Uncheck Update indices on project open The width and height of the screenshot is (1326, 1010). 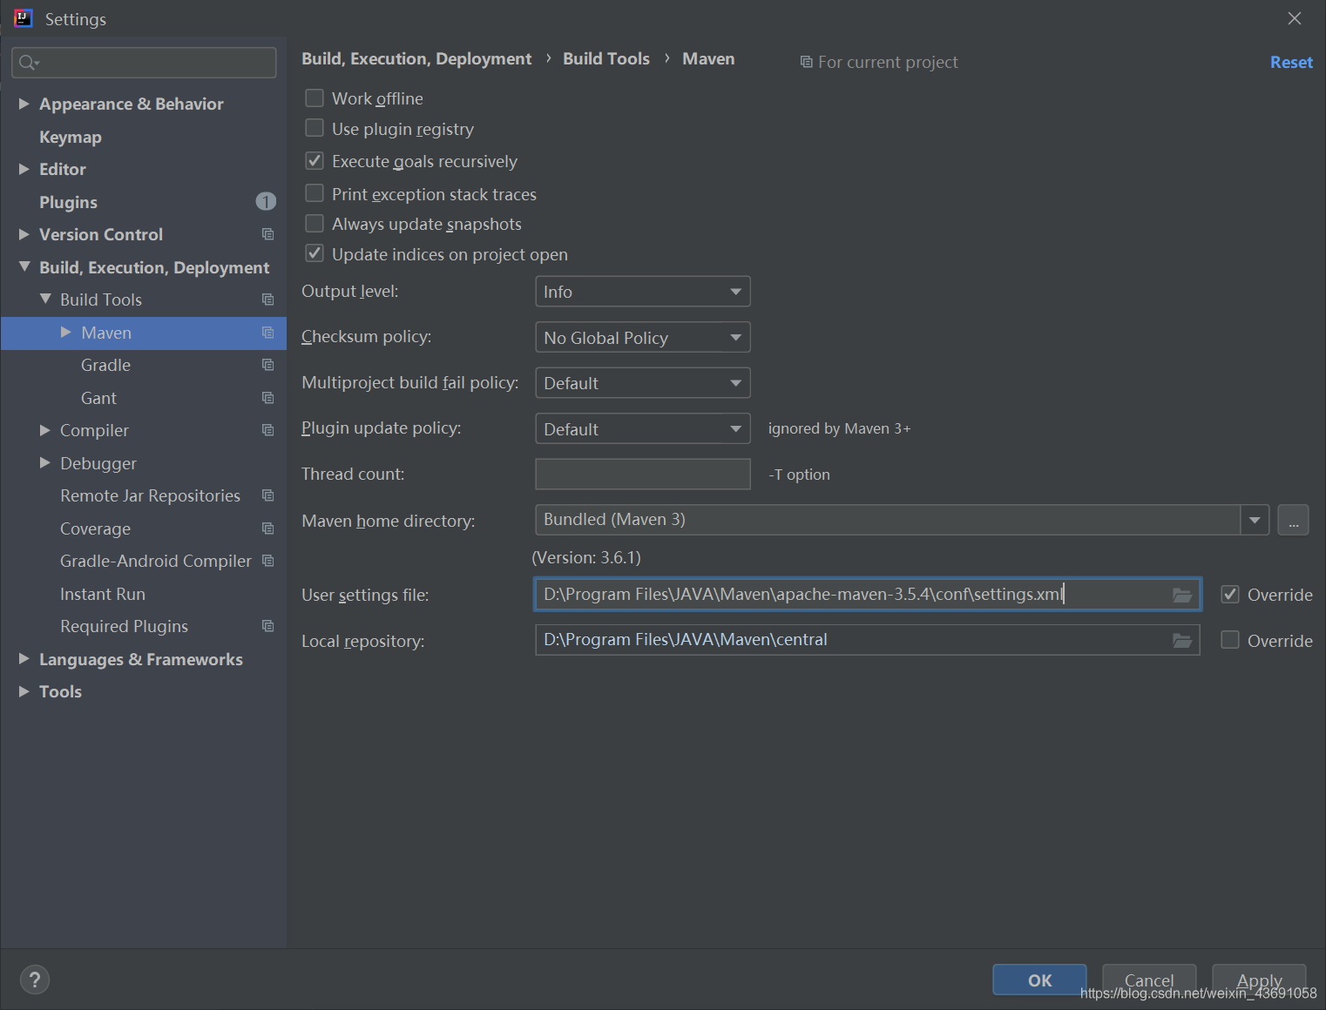click(315, 253)
